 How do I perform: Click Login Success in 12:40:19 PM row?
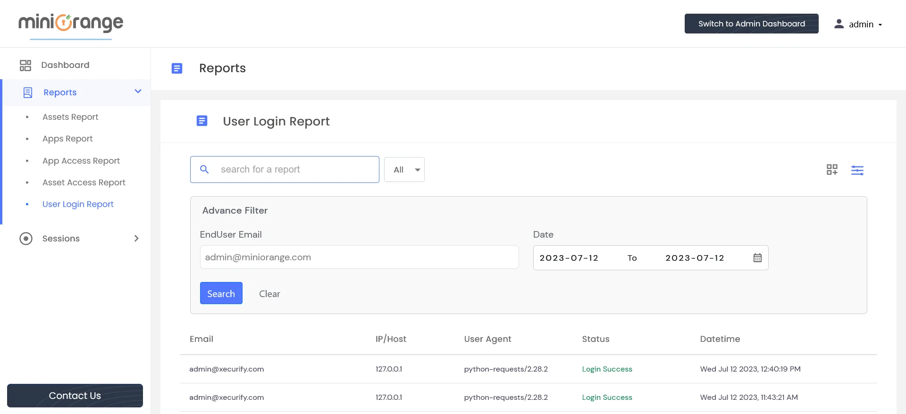(x=607, y=369)
